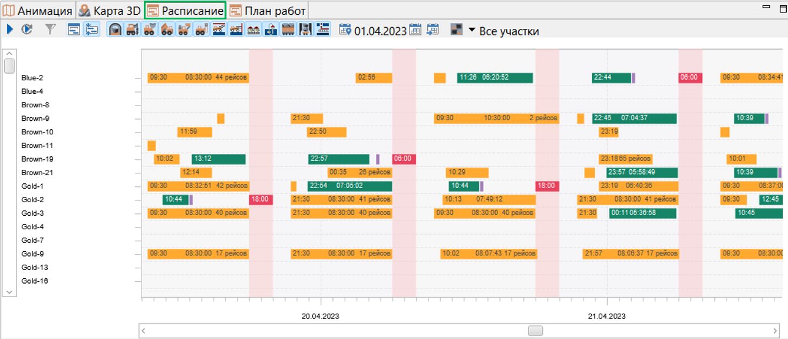Click the red 18:00 marker on Gold-1 row

click(x=547, y=186)
